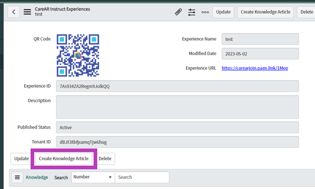
Task: Click the Experience ID field
Action: 177,86
